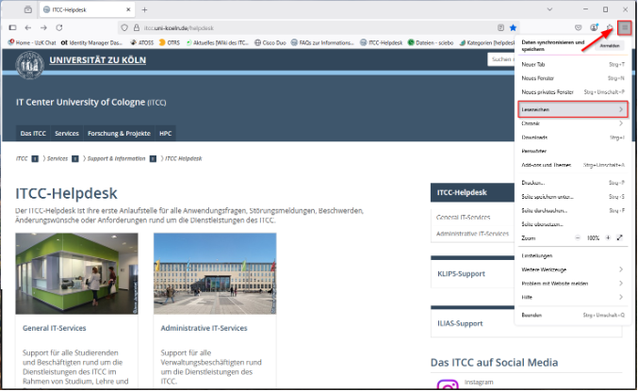The image size is (638, 391).
Task: Click the Anmelden sync button
Action: pos(610,45)
